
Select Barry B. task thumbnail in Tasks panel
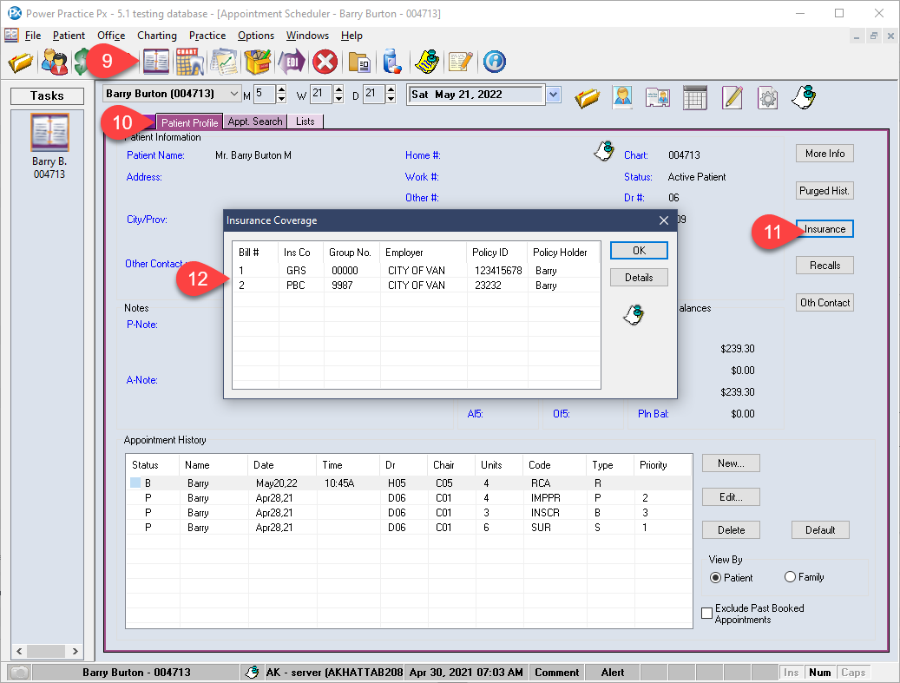[49, 133]
